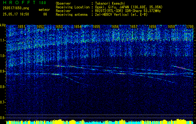Image resolution: width=196 pixels, height=124 pixels.
Task: Click the Ogaki, Gifu, JAPAN location text
Action: point(129,7)
